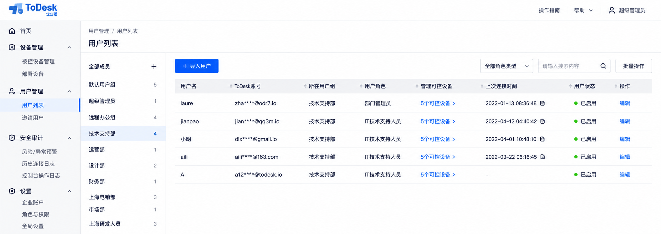Edit user laure via 编辑 link
661x234 pixels.
(625, 103)
